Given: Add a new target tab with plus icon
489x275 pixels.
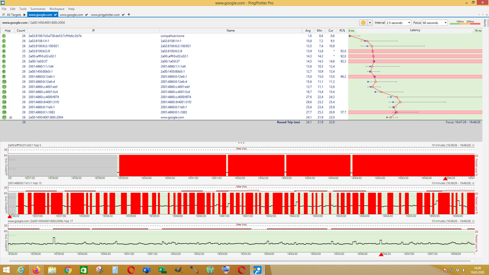Looking at the screenshot, I should click(x=129, y=15).
